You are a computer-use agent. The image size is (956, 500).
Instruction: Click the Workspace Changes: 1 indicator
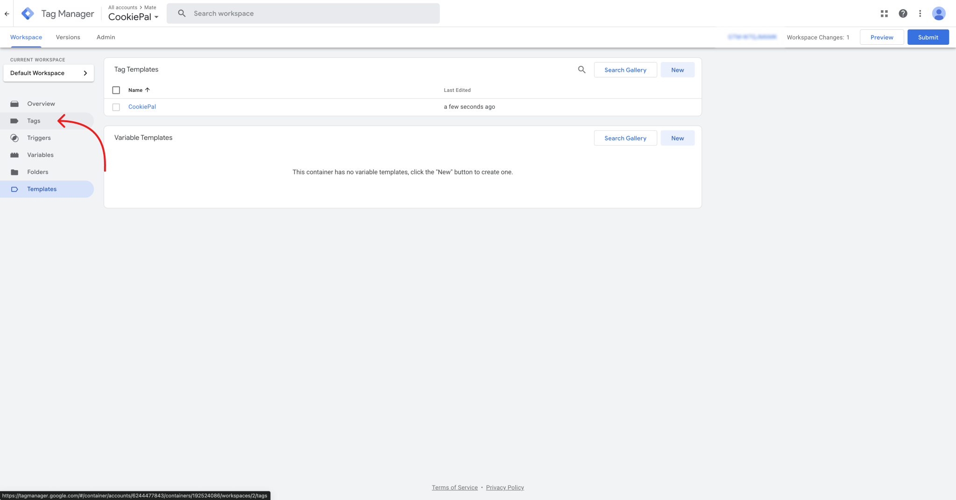[818, 37]
